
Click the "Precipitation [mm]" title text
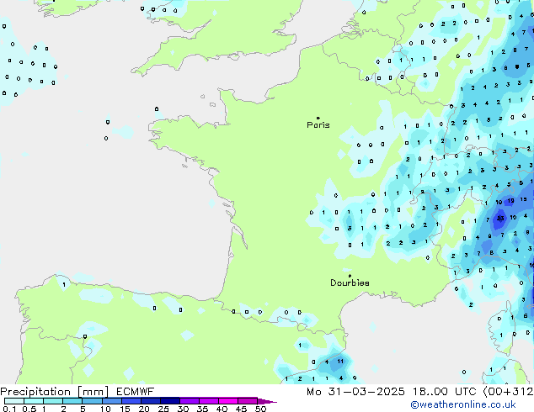(x=55, y=392)
